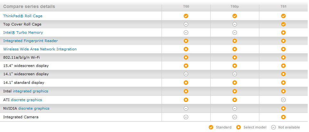The width and height of the screenshot is (309, 132).
Task: Open the ThinkPad Roll Cage link
Action: 23,16
